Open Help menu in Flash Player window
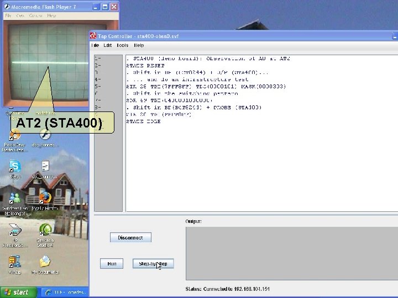Image resolution: width=398 pixels, height=298 pixels. point(51,15)
